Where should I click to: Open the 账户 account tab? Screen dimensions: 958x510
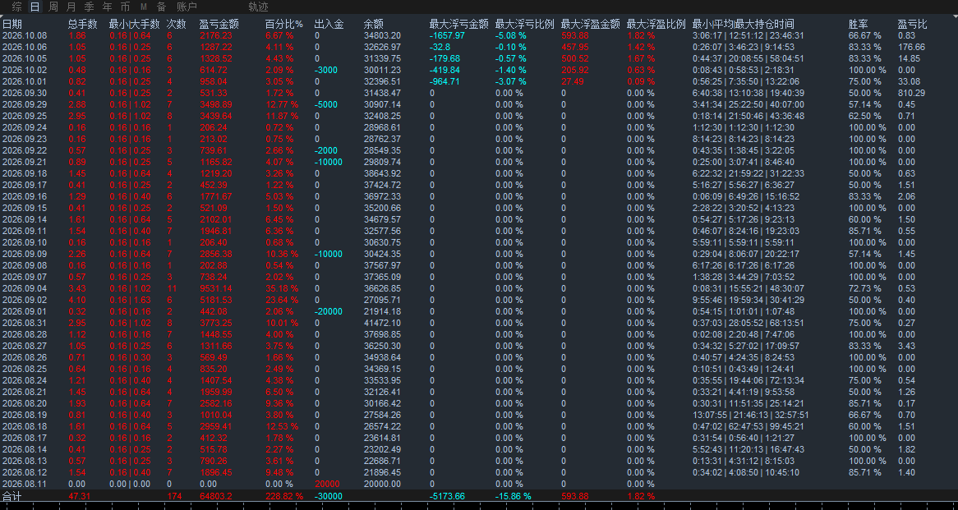(187, 7)
